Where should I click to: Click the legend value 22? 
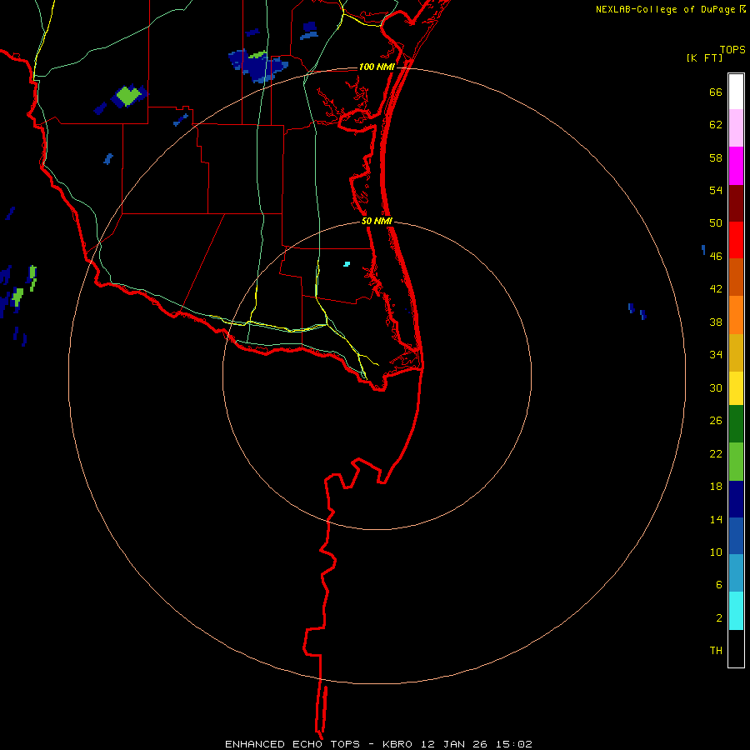[716, 453]
